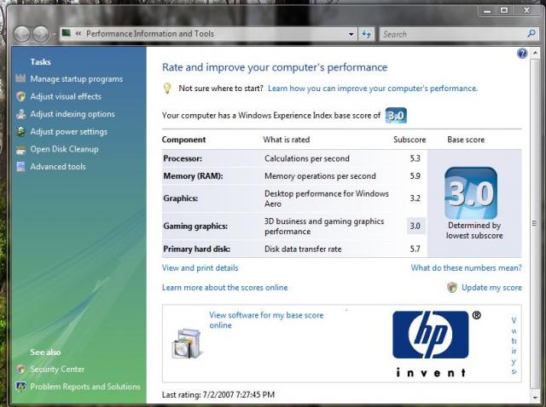Click Performance Information and Tools breadcrumb text
Image resolution: width=546 pixels, height=407 pixels.
150,34
